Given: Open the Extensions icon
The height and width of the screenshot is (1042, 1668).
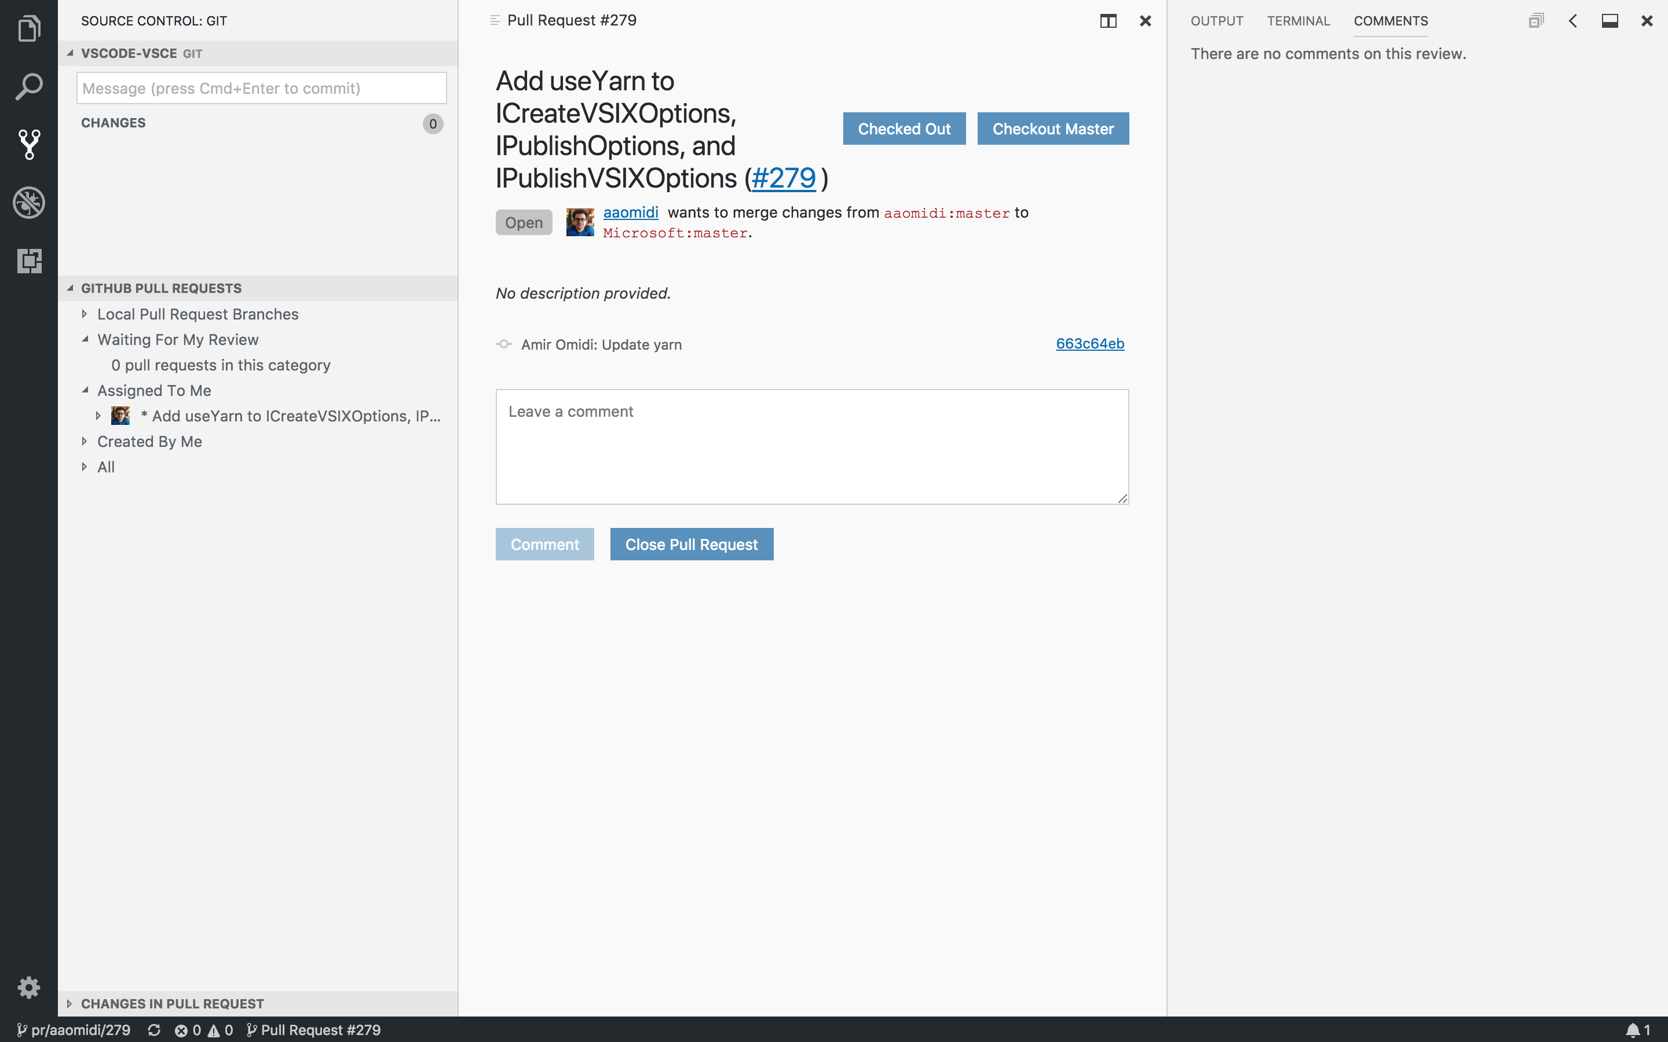Looking at the screenshot, I should (29, 261).
